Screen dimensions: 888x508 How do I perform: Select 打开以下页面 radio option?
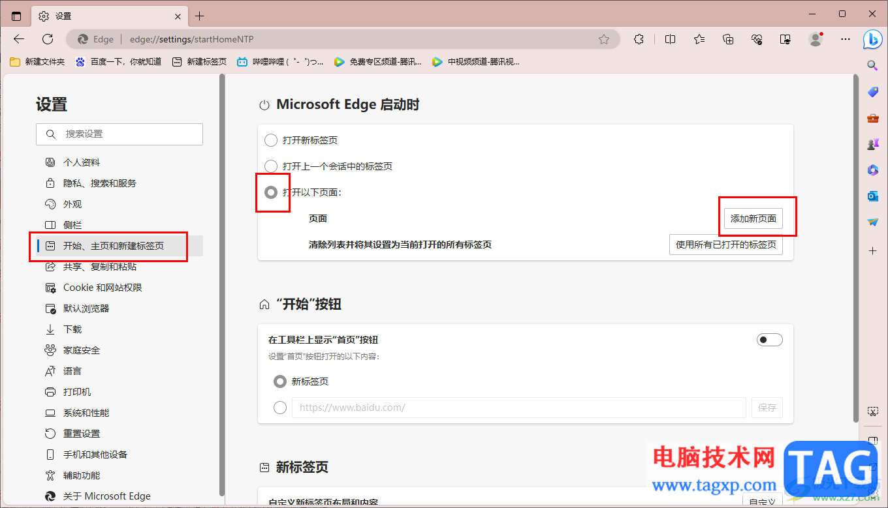click(271, 192)
